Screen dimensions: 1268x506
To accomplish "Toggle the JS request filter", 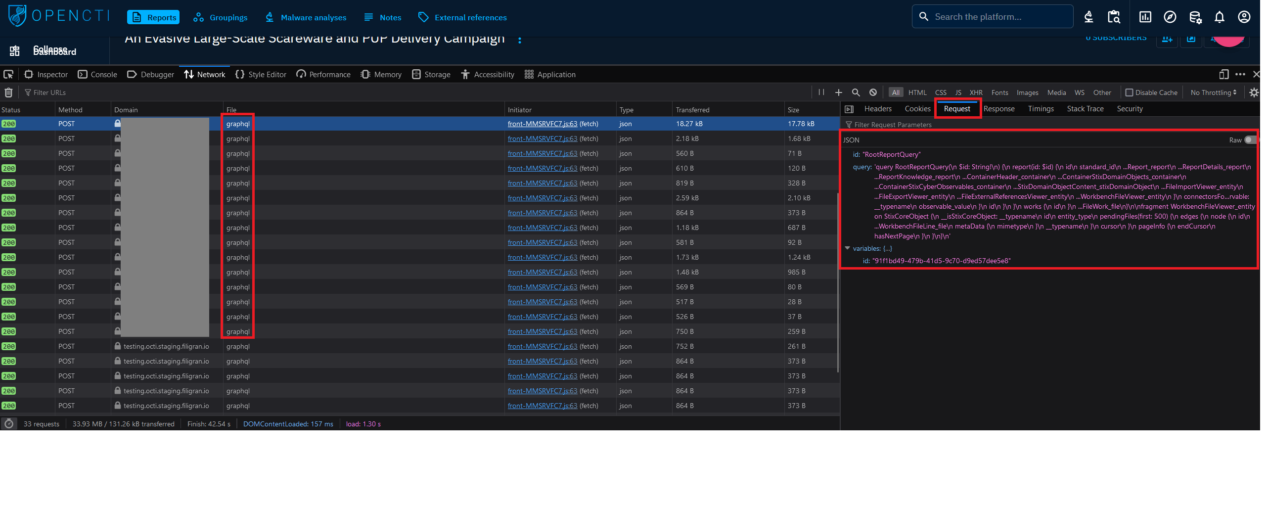I will [x=958, y=92].
